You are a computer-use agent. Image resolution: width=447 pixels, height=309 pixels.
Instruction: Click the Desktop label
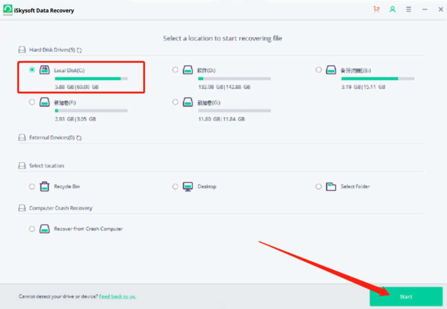tap(207, 187)
